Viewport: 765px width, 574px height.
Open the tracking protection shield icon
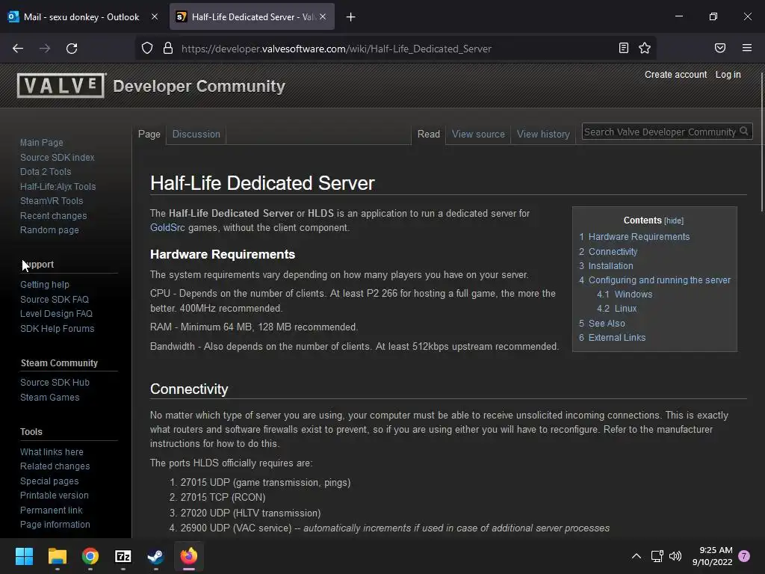147,48
